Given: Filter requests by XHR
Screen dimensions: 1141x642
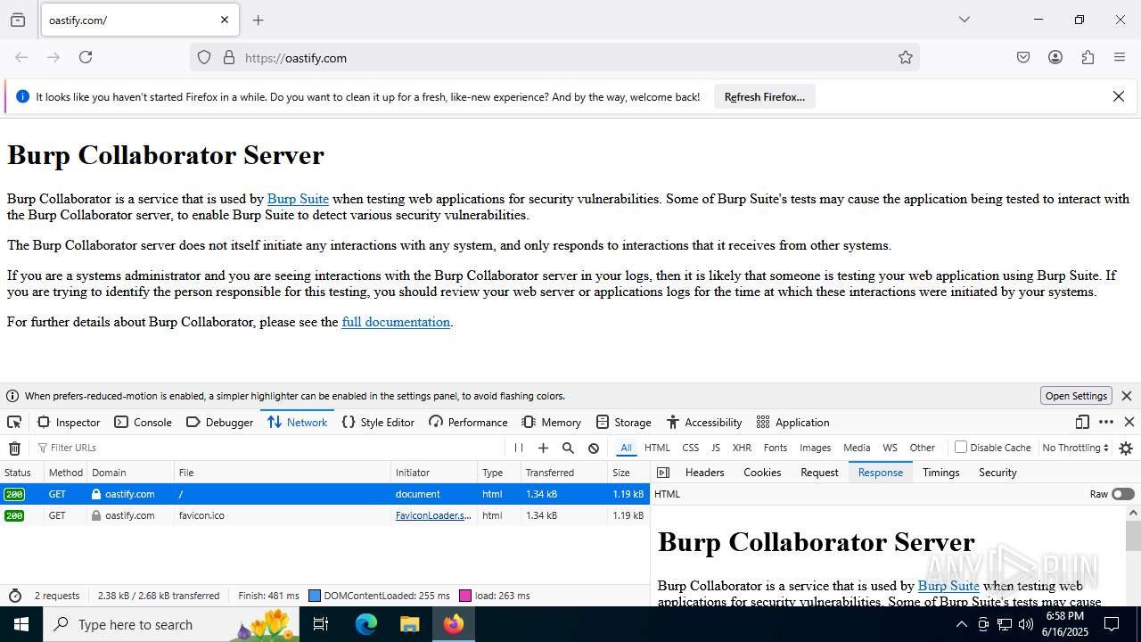Looking at the screenshot, I should pyautogui.click(x=742, y=448).
